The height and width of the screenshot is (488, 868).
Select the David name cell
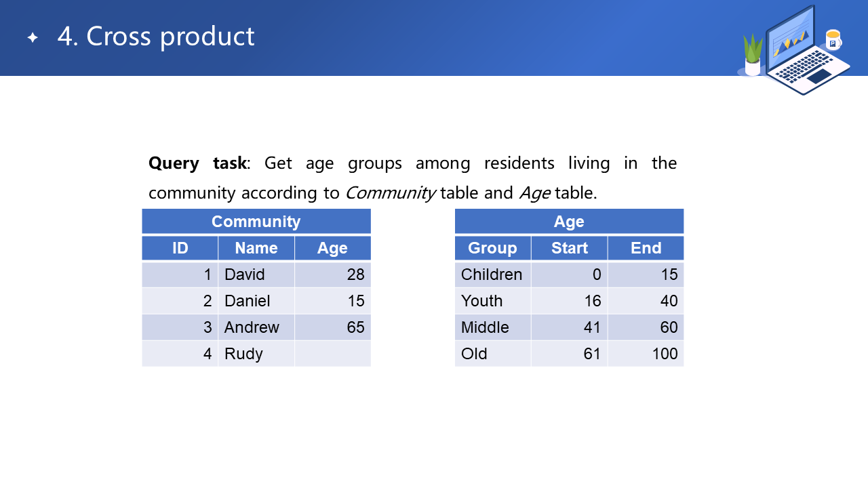click(256, 274)
